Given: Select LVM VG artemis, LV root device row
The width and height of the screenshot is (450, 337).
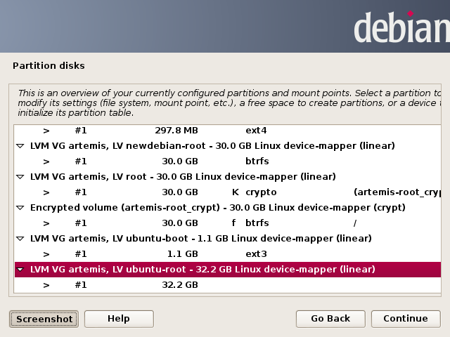Looking at the screenshot, I should click(x=228, y=177).
